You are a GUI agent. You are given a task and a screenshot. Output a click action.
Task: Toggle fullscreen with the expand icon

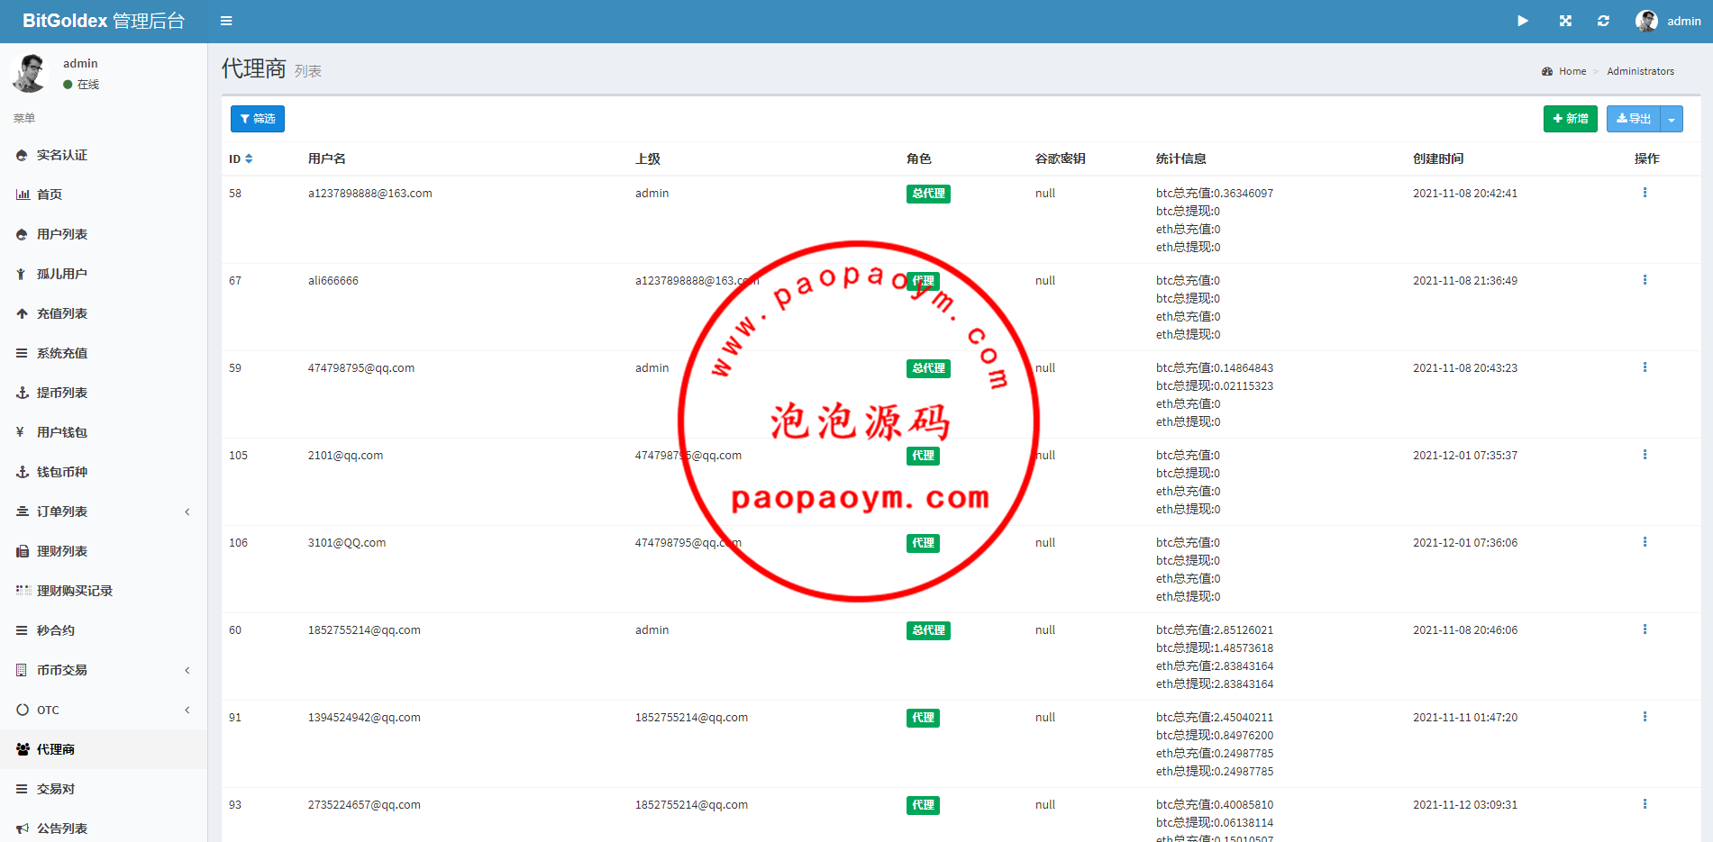(x=1565, y=21)
